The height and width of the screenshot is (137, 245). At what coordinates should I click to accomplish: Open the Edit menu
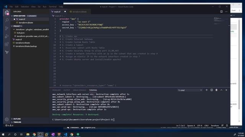coord(17,7)
